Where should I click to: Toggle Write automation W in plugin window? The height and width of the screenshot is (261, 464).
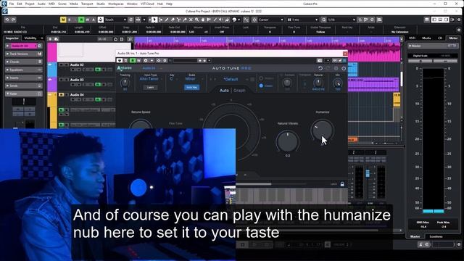(x=138, y=60)
